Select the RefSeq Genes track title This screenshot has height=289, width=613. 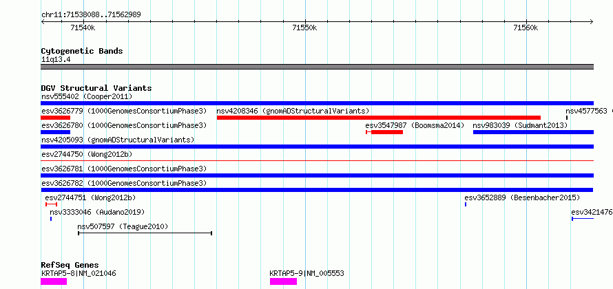pos(70,266)
